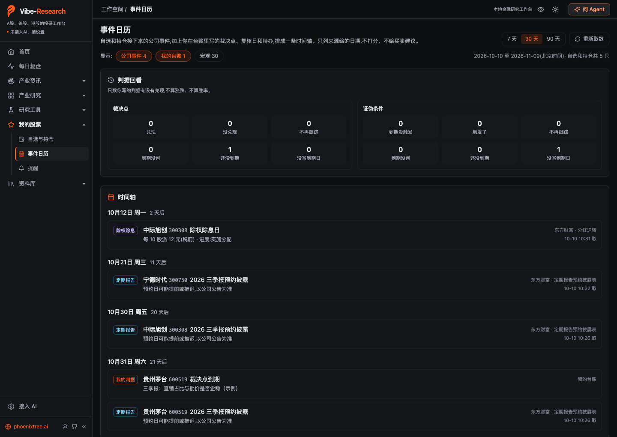Click the 研究工具 flask icon

pyautogui.click(x=11, y=110)
